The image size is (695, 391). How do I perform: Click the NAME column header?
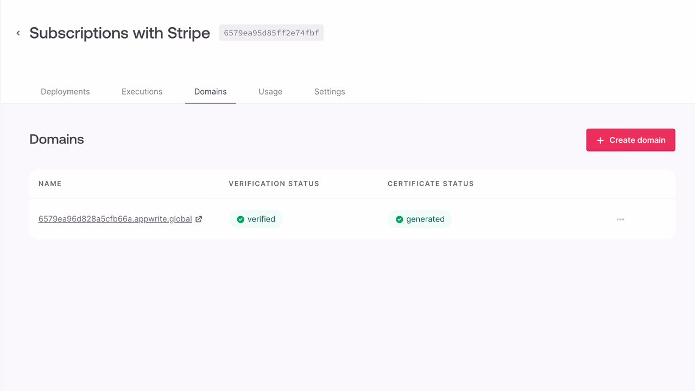(x=50, y=184)
